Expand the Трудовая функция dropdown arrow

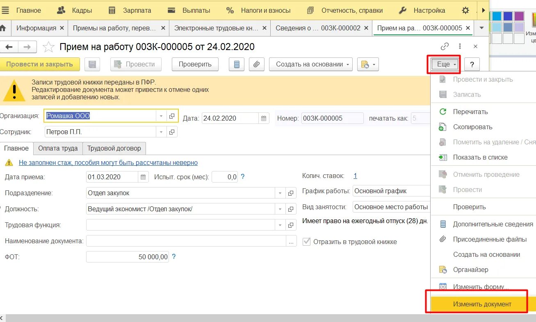(281, 225)
